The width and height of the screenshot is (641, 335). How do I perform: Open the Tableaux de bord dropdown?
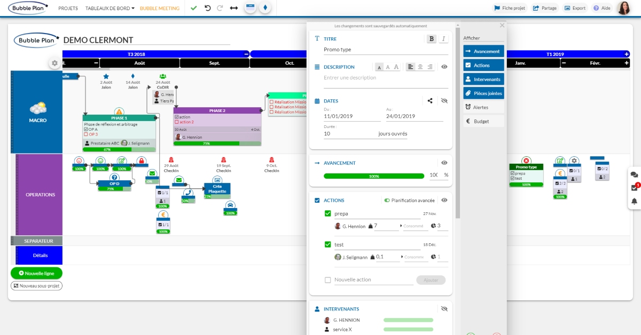[x=110, y=9]
